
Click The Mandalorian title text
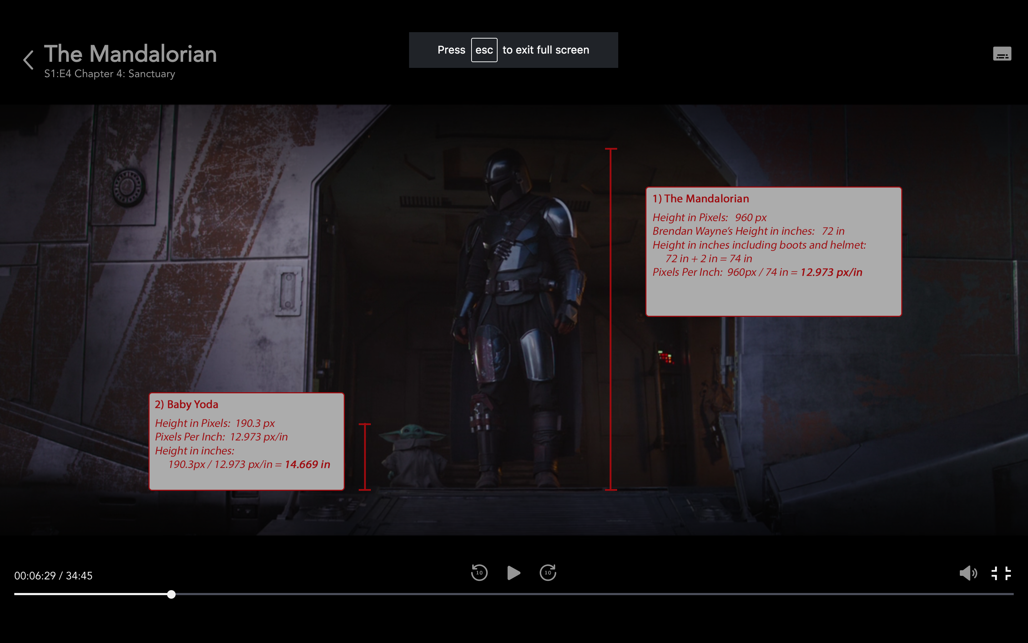pos(130,54)
